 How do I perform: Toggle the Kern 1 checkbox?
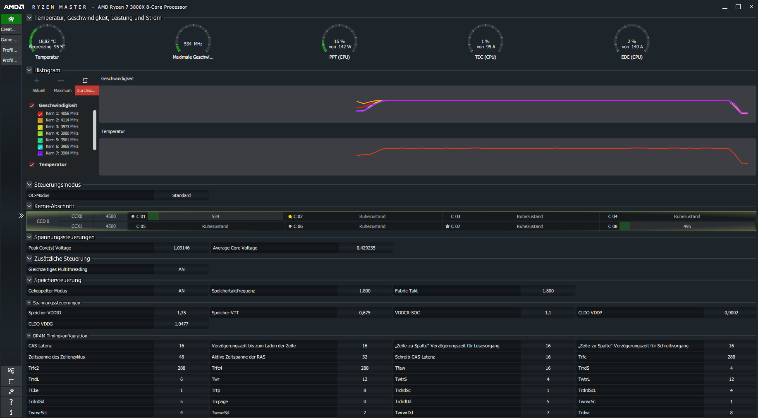40,114
